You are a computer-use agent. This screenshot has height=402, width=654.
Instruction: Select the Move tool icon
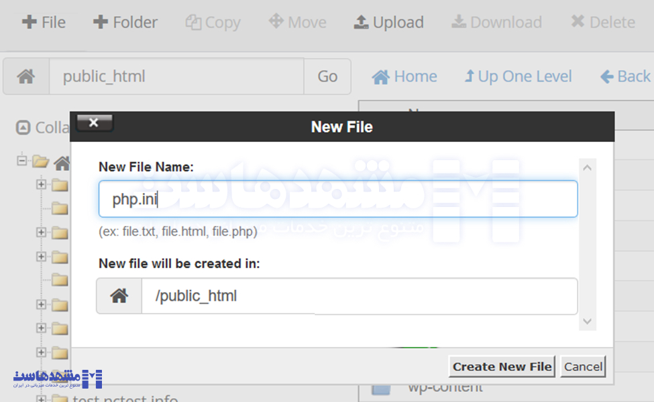point(275,21)
